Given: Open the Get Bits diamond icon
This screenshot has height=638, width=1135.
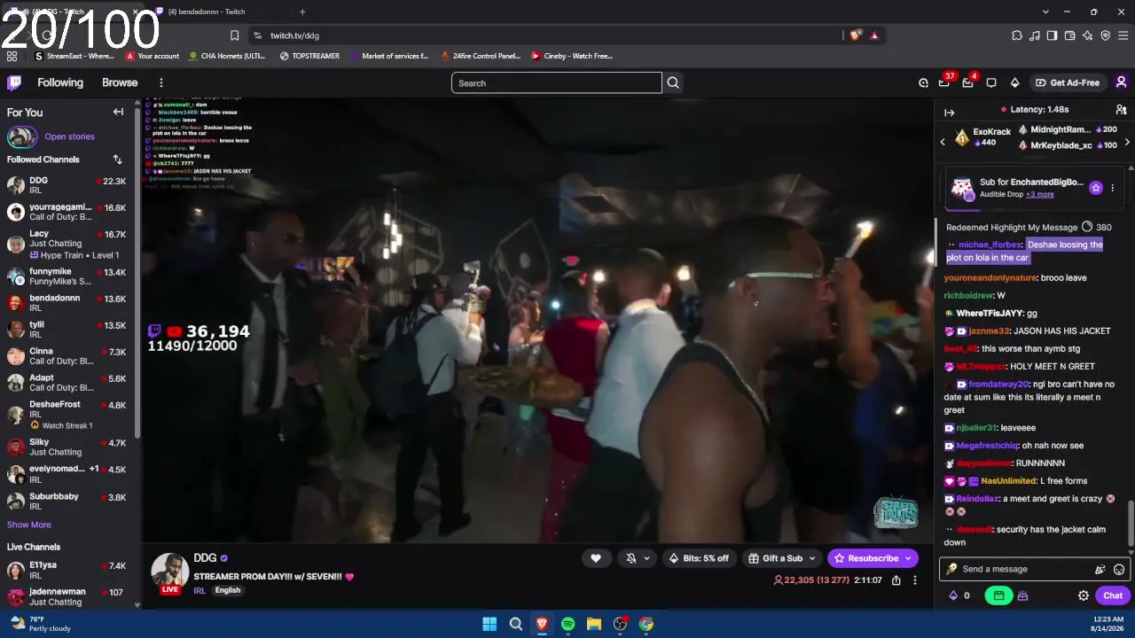Looking at the screenshot, I should [1014, 83].
